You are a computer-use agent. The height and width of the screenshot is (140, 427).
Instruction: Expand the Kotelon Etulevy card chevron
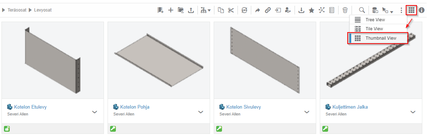pos(95,111)
